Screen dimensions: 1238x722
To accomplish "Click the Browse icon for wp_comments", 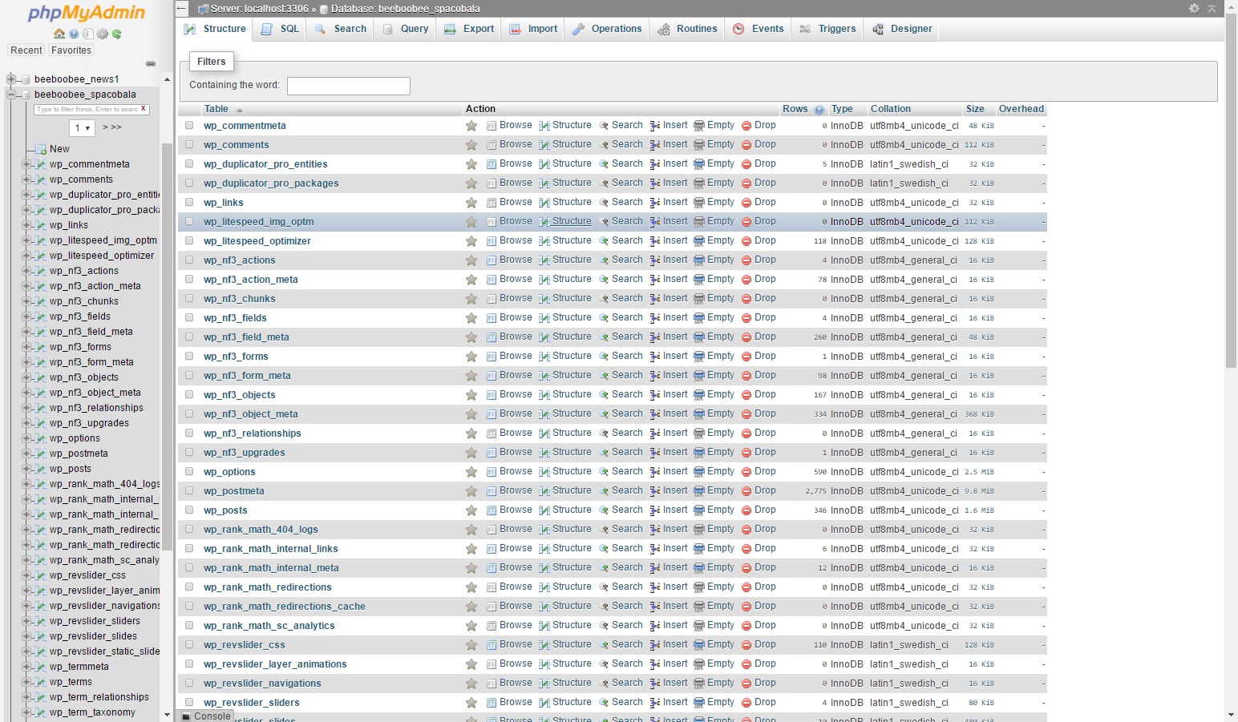I will coord(492,145).
